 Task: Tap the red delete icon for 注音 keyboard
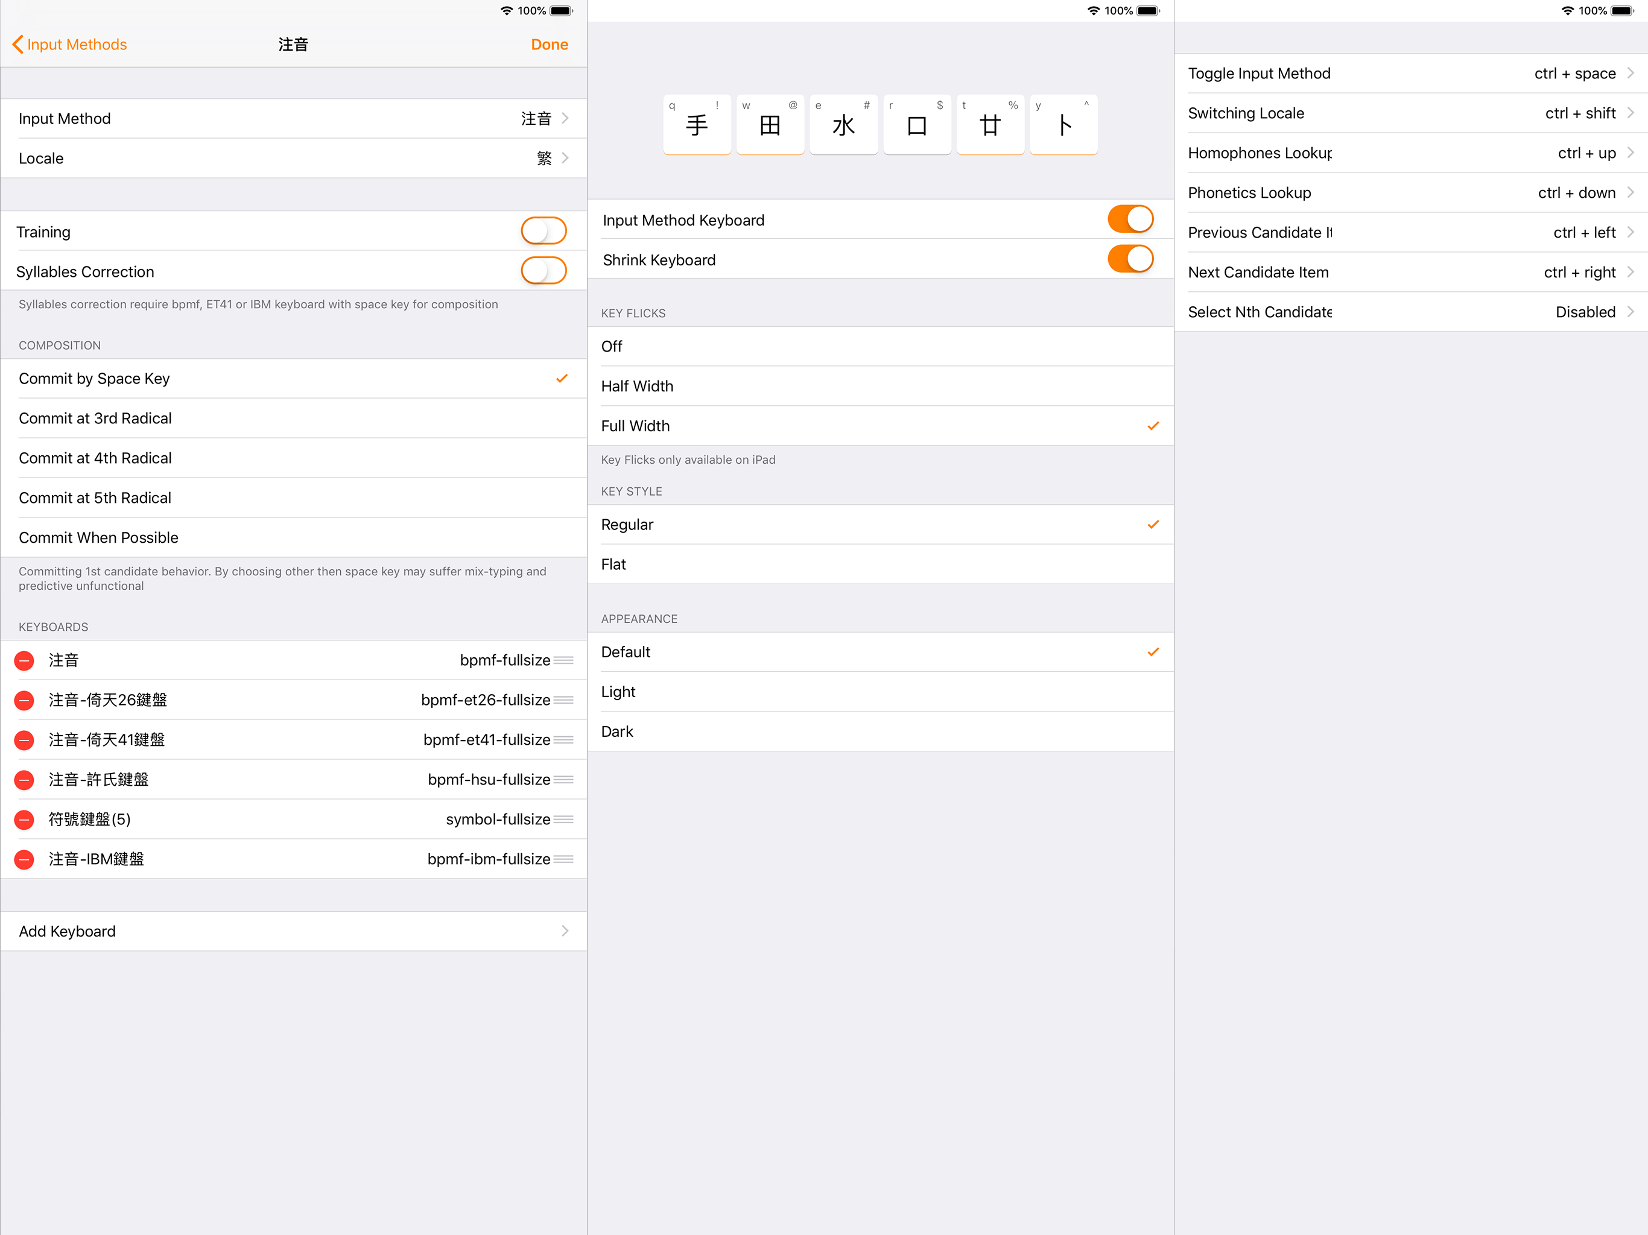(x=25, y=661)
